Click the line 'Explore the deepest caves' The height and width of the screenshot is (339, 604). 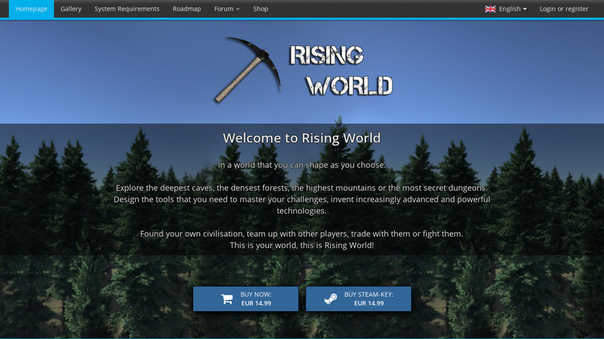[301, 187]
